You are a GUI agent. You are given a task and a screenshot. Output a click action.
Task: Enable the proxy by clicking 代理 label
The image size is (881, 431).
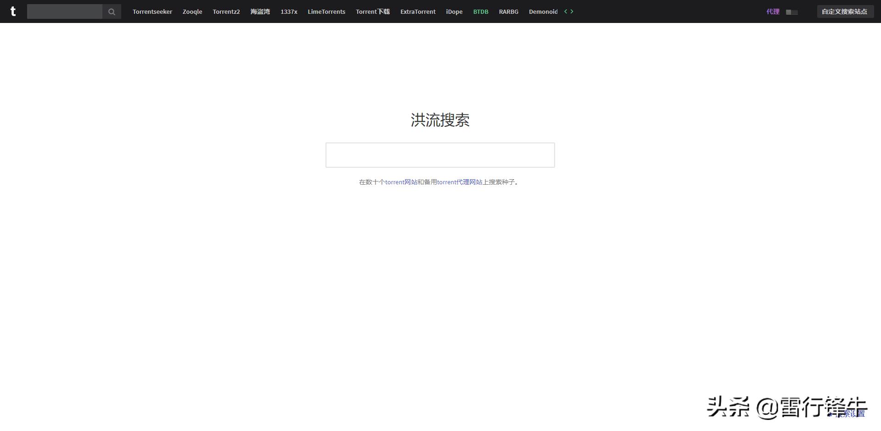773,11
